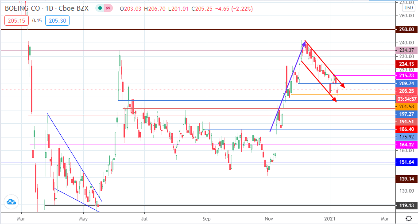Open chart settings gear icon
418x224 pixels.
(409, 219)
